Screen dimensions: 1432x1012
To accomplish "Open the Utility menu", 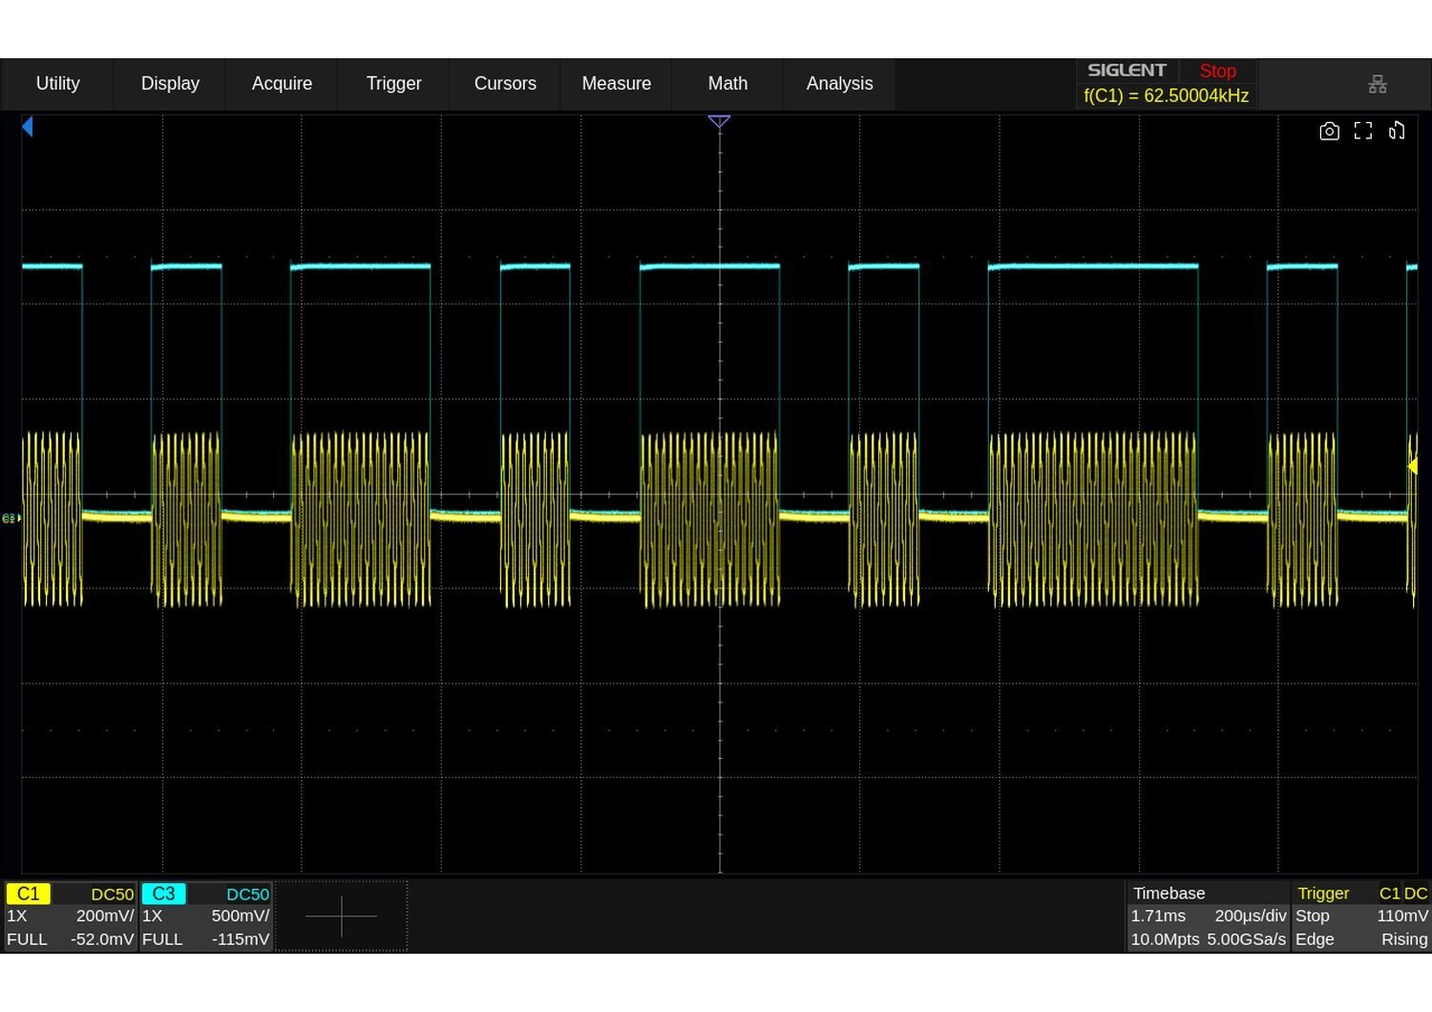I will 57,84.
